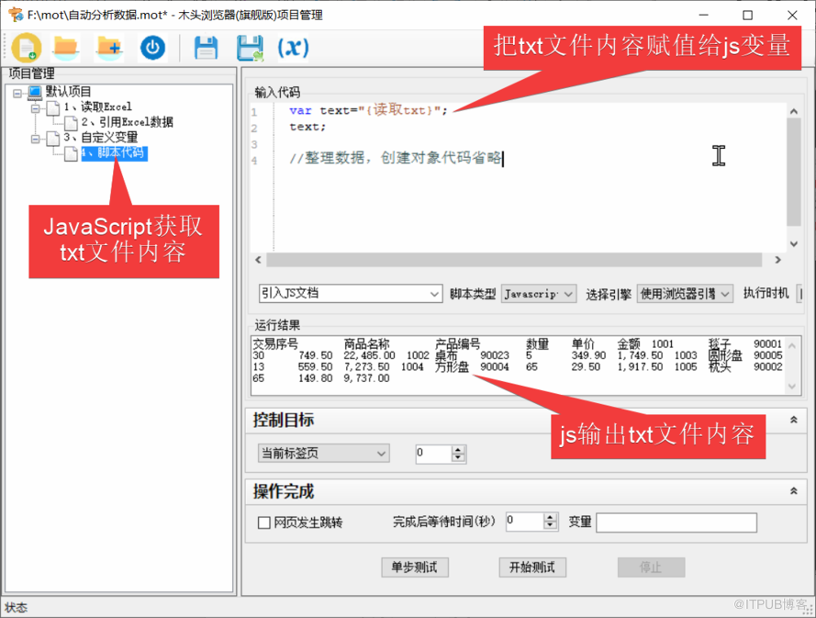Click the page icon beside 4、脚本代码
Viewport: 816px width, 618px height.
[x=71, y=153]
